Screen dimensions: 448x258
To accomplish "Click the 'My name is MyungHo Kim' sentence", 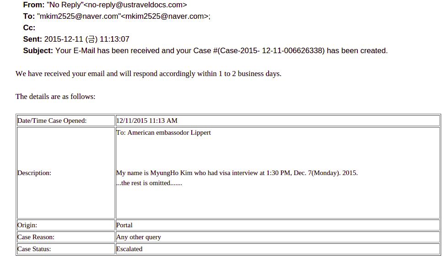I will coord(237,173).
